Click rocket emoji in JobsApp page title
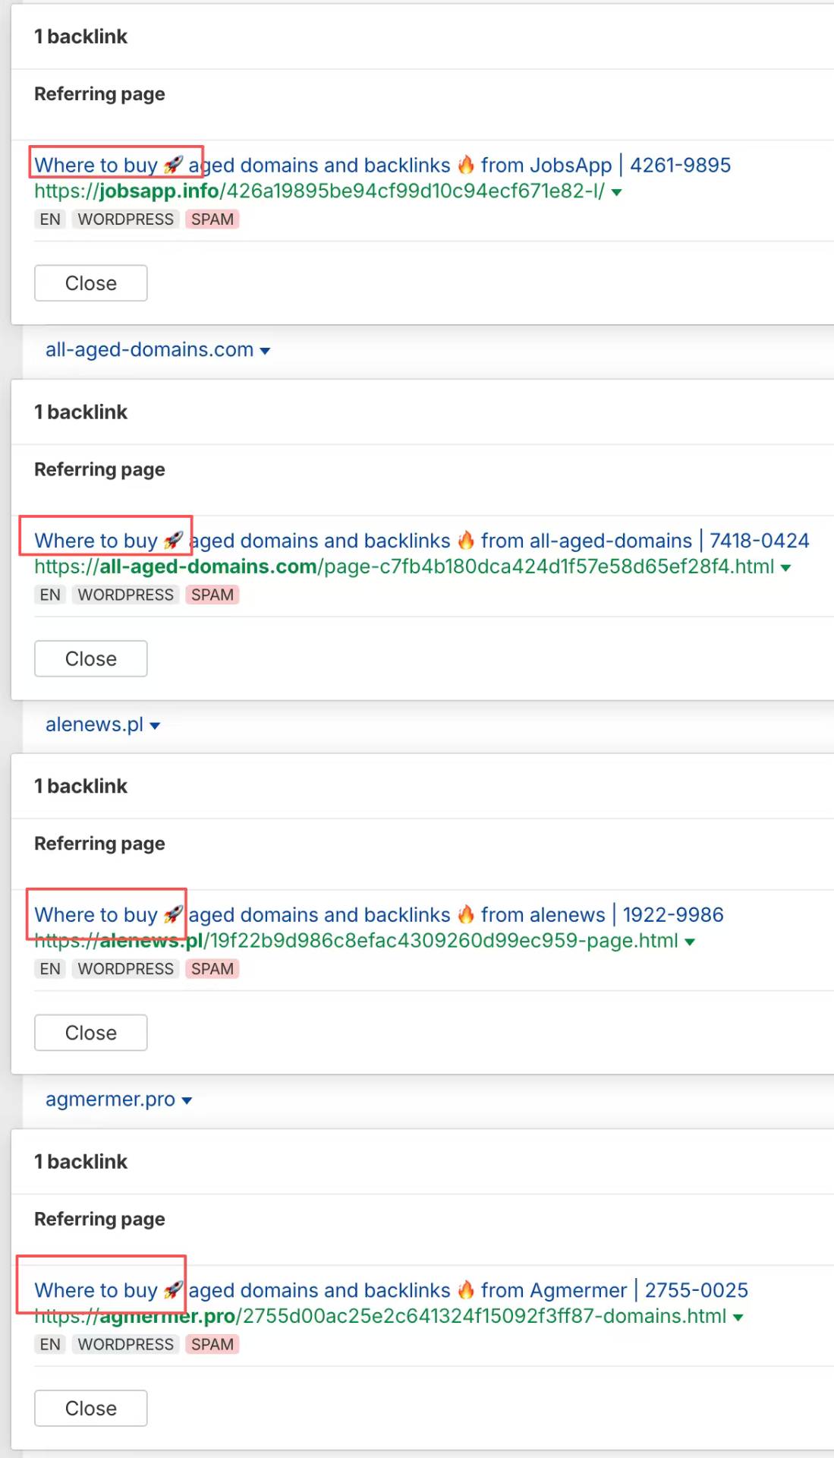 [173, 165]
